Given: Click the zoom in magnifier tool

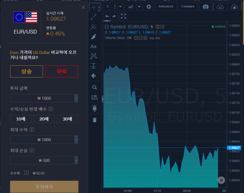Looking at the screenshot, I should click(x=94, y=87).
